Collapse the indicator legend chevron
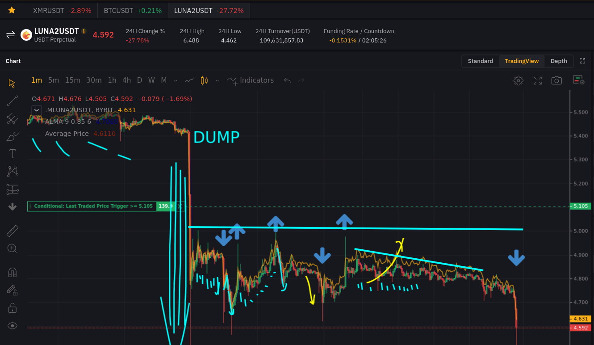 click(37, 110)
